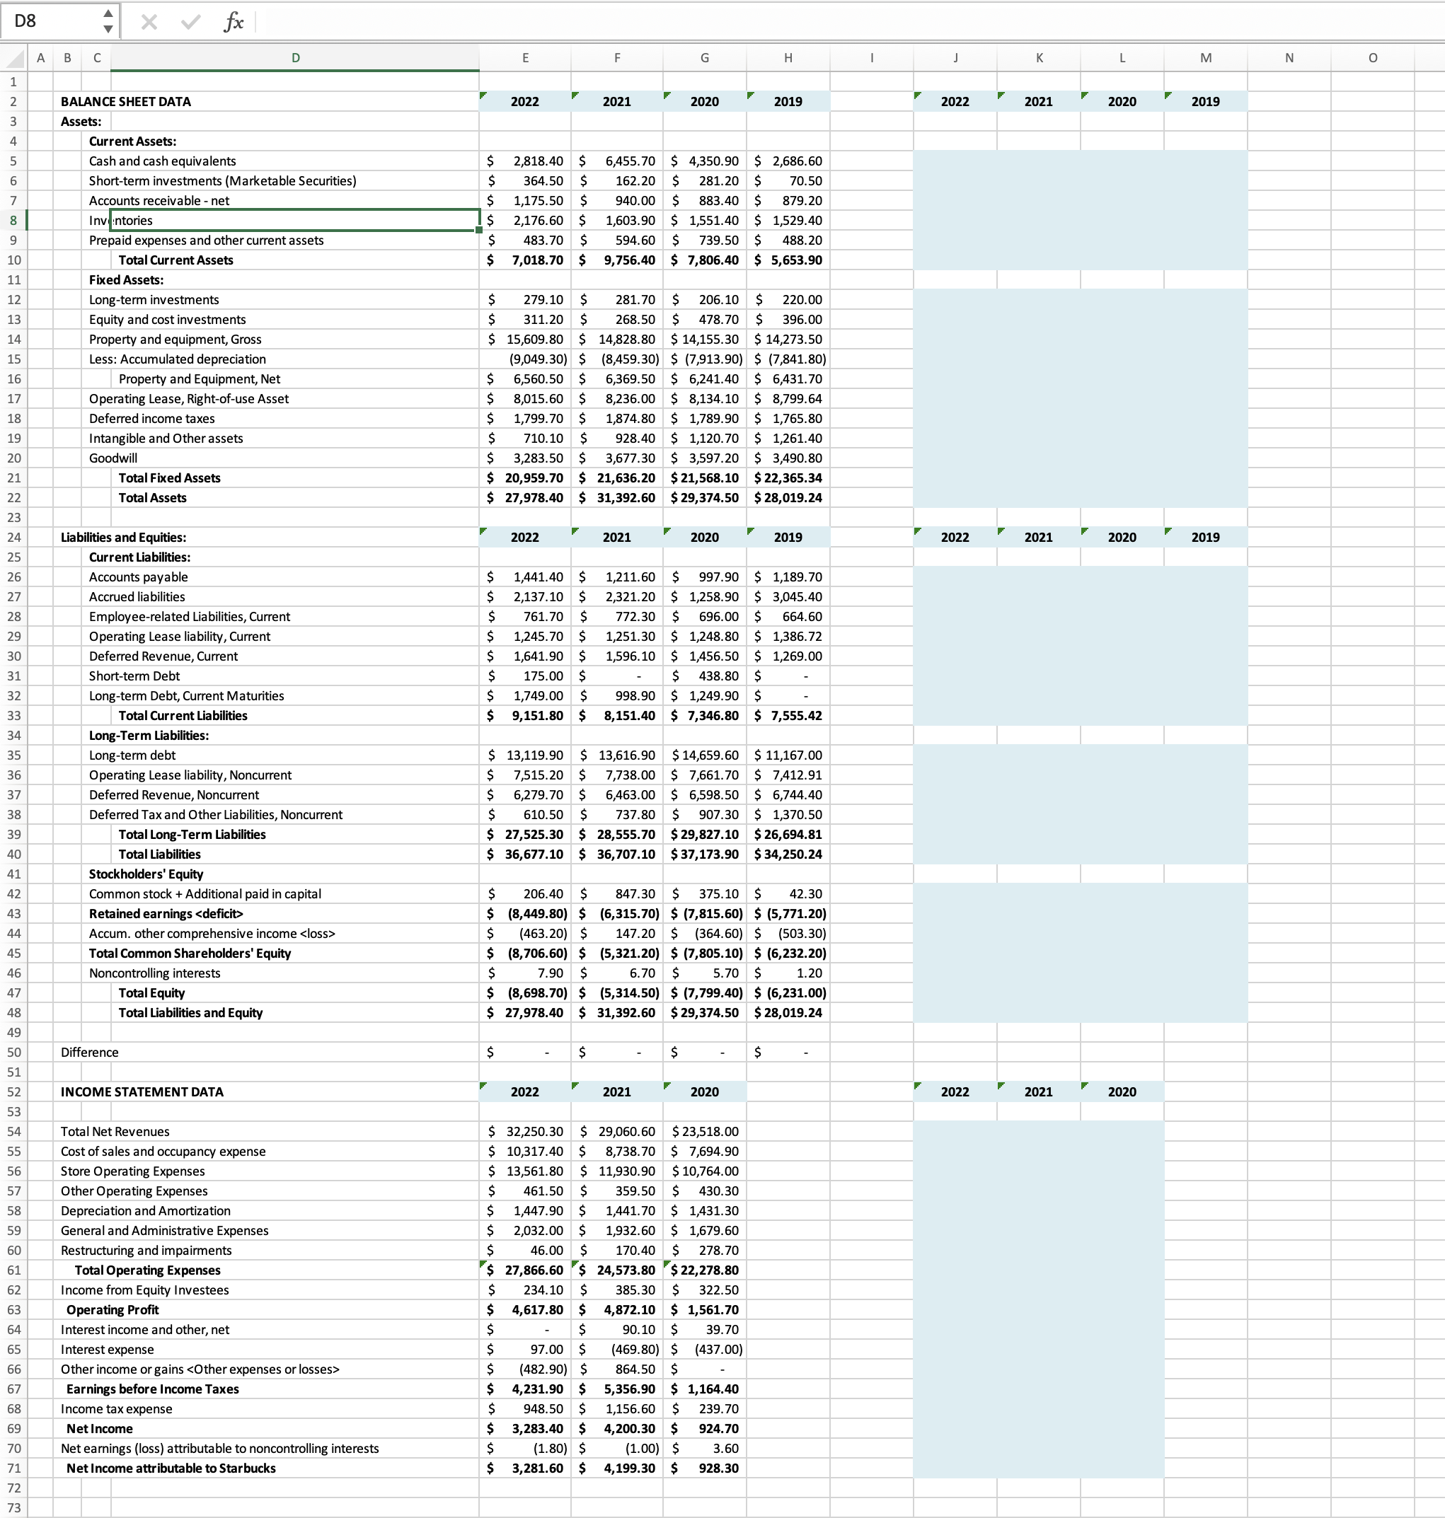The image size is (1445, 1518).
Task: Select row 22 header
Action: (14, 497)
